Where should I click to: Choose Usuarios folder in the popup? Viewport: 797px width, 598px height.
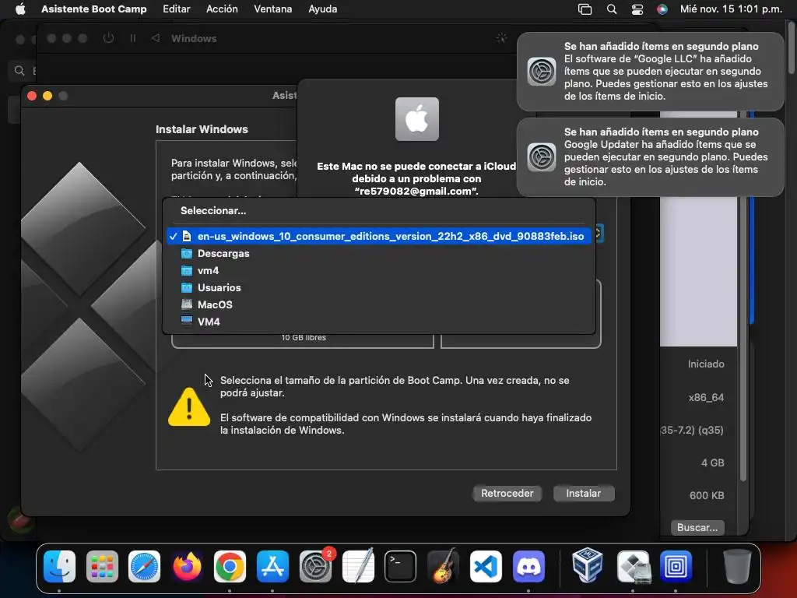[379, 287]
